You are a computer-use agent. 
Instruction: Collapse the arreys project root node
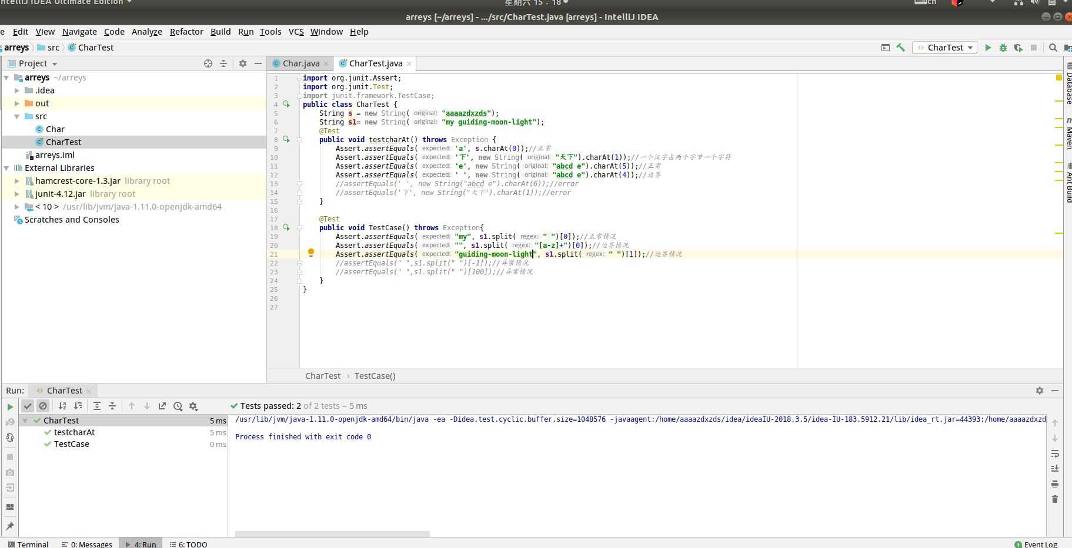[x=6, y=78]
